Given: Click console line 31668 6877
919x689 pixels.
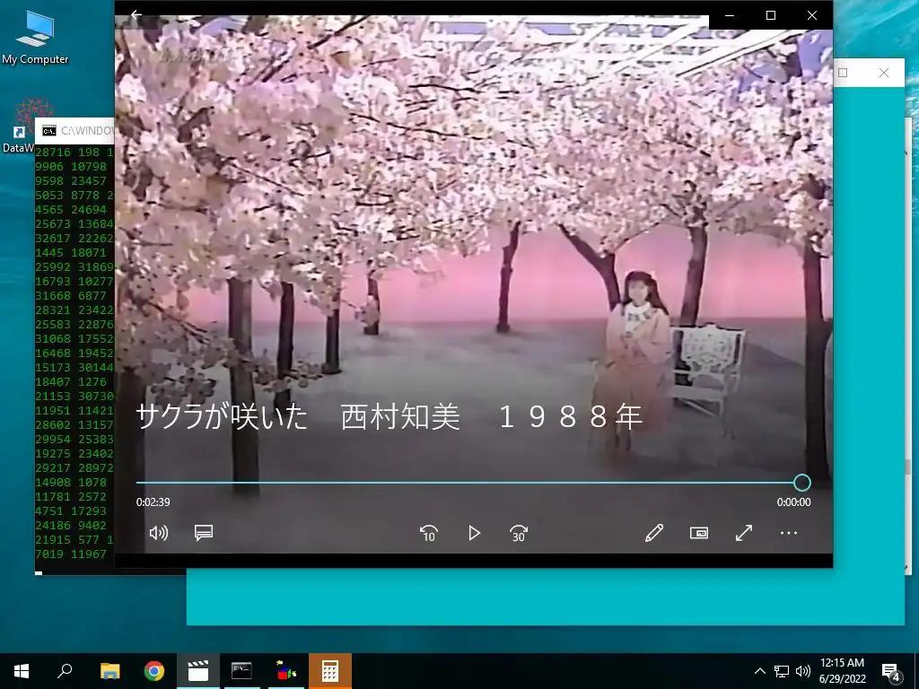Looking at the screenshot, I should [71, 296].
